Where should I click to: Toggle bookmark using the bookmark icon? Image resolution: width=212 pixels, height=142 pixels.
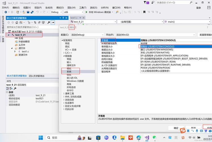pyautogui.click(x=144, y=12)
